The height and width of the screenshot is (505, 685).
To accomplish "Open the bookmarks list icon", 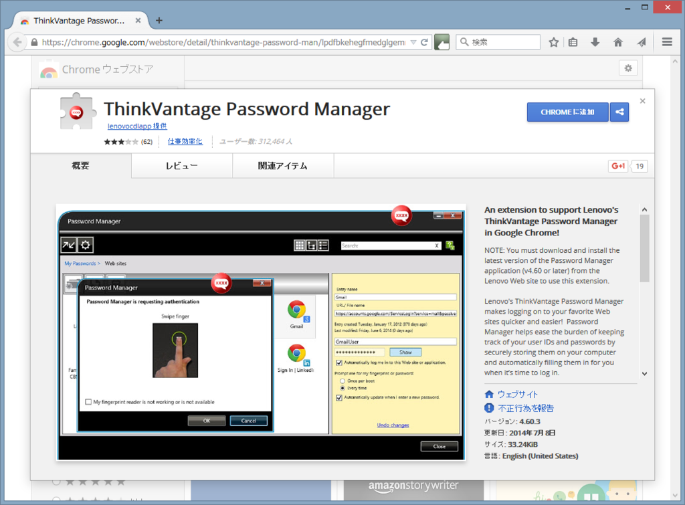I will [573, 42].
